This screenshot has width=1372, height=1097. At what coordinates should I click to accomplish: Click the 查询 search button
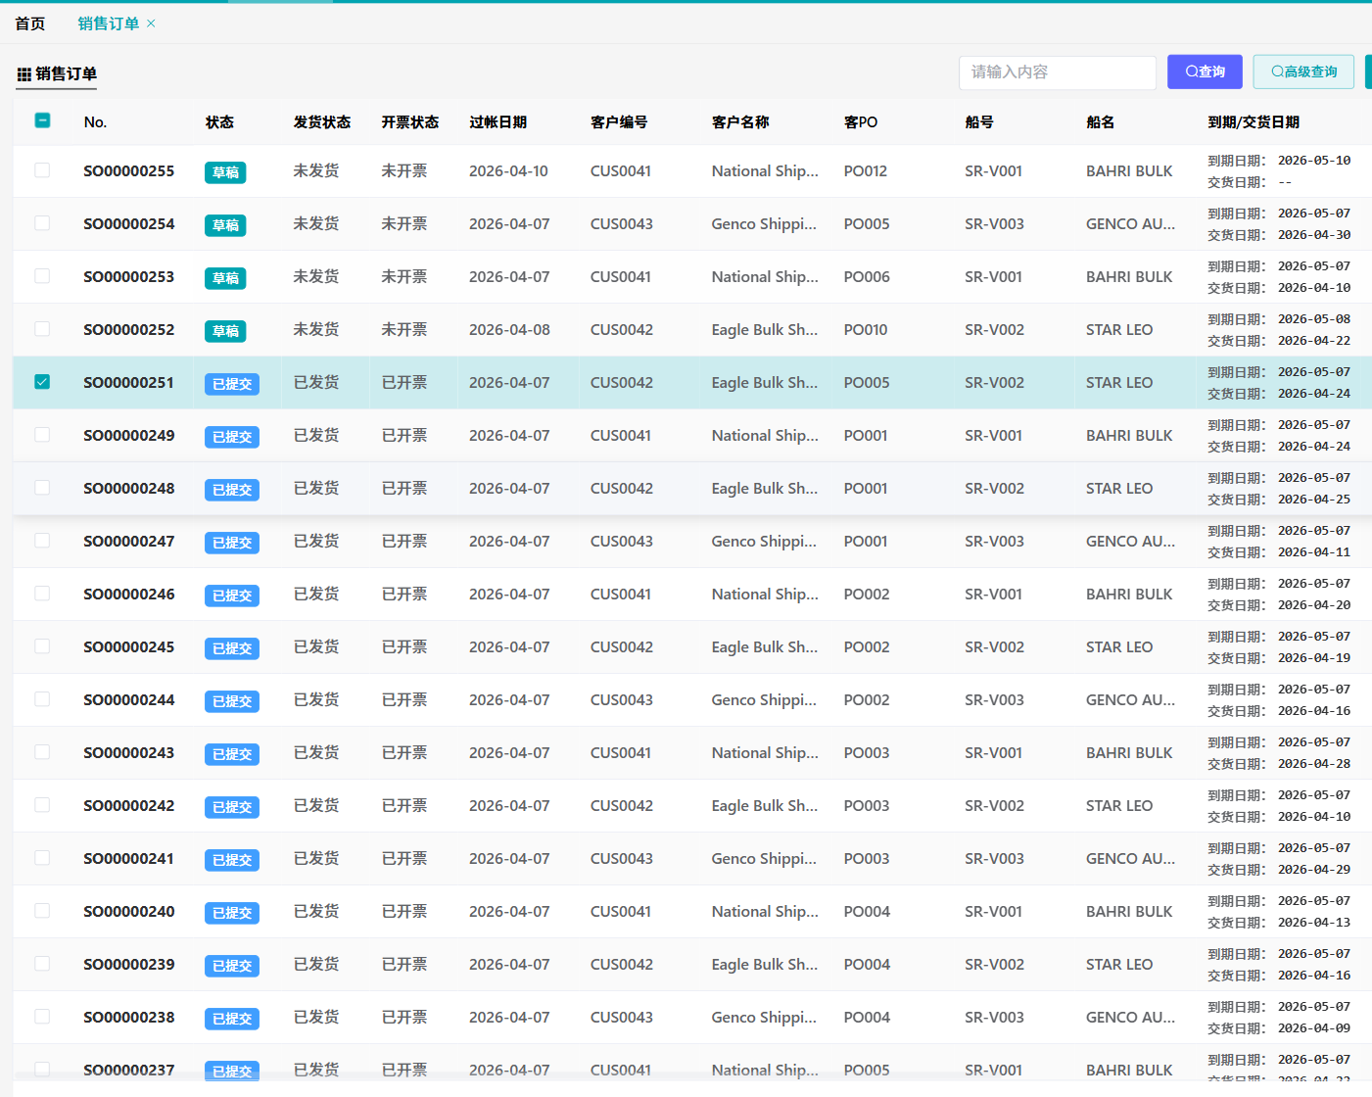coord(1205,72)
